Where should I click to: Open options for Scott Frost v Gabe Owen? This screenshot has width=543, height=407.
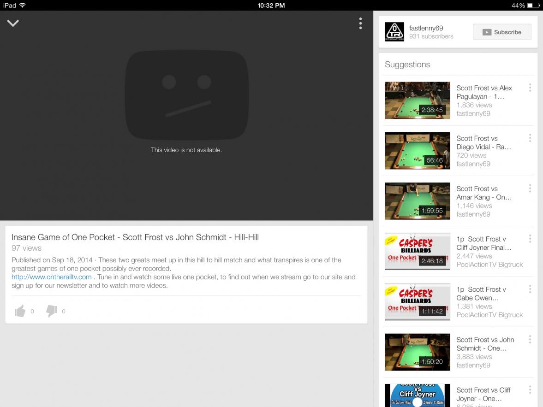tap(530, 289)
